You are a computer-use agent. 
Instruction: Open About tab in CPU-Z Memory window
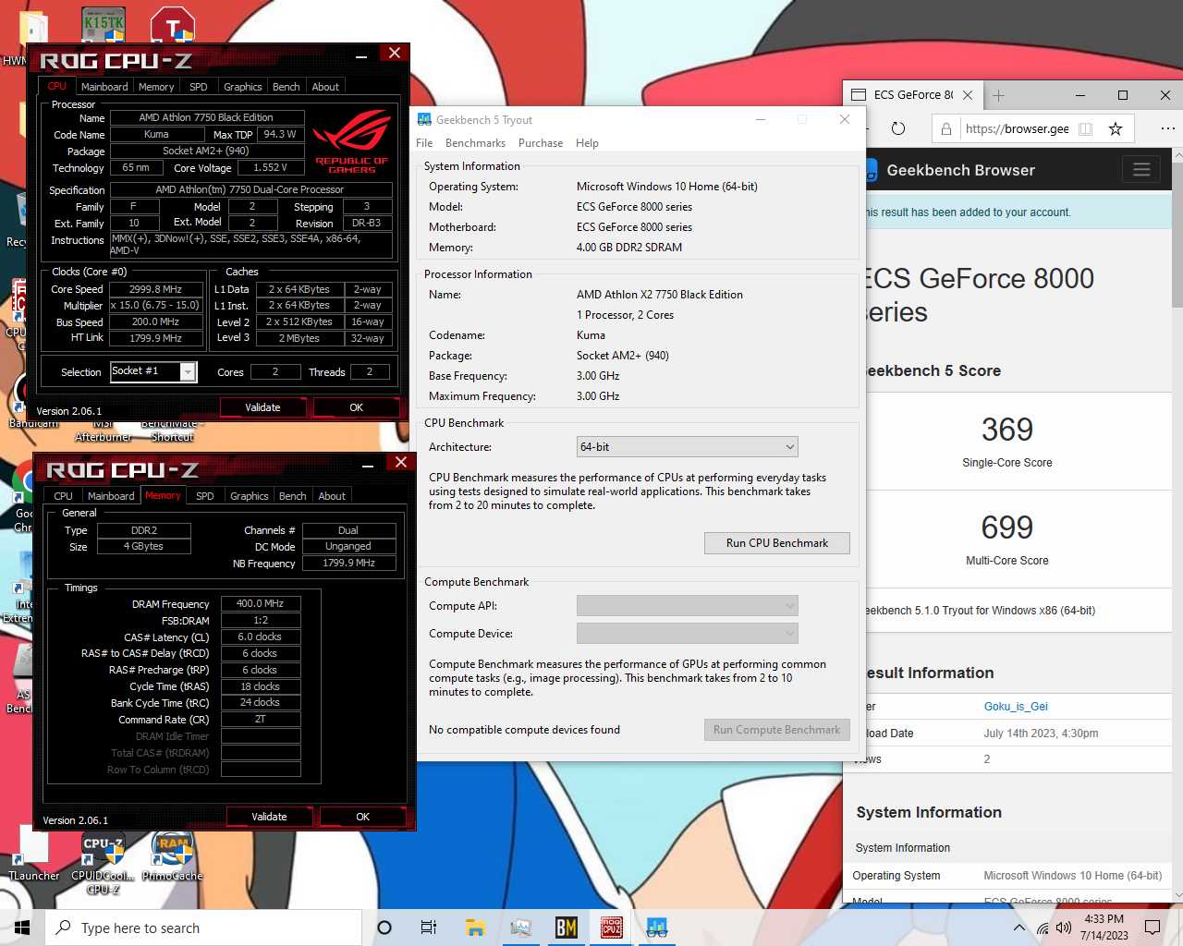tap(332, 496)
